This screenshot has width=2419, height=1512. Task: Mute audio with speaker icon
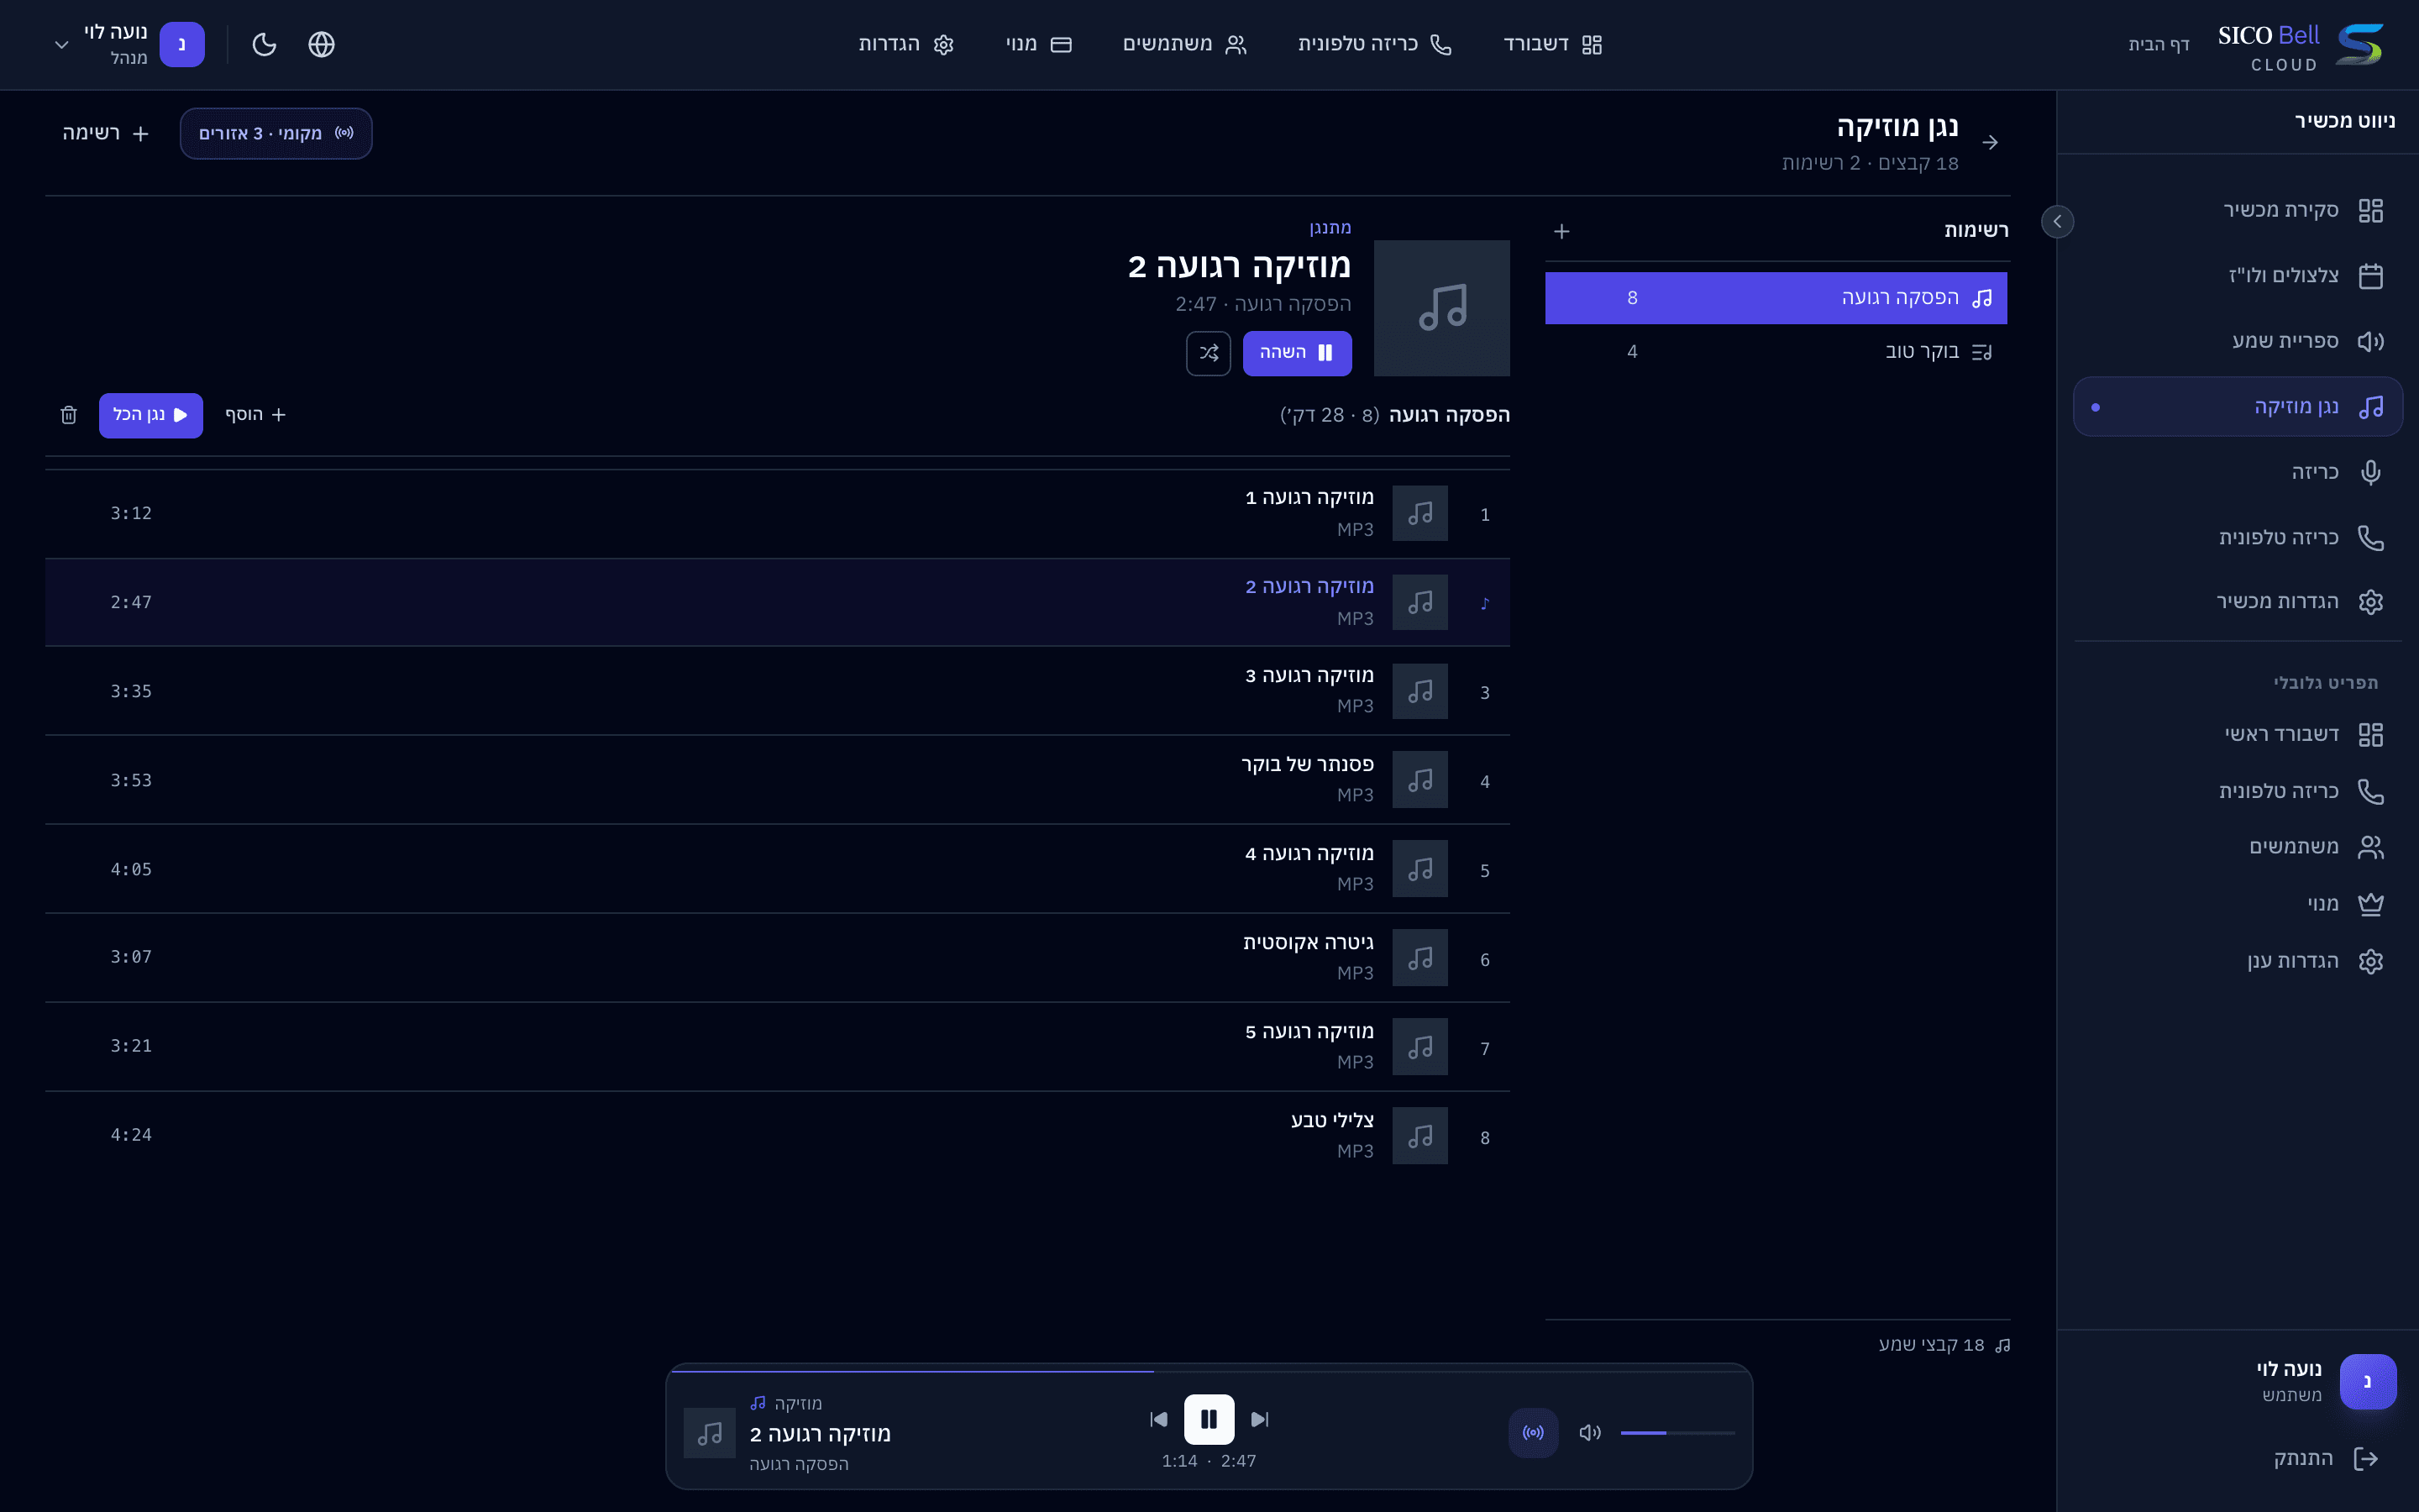[x=1590, y=1433]
